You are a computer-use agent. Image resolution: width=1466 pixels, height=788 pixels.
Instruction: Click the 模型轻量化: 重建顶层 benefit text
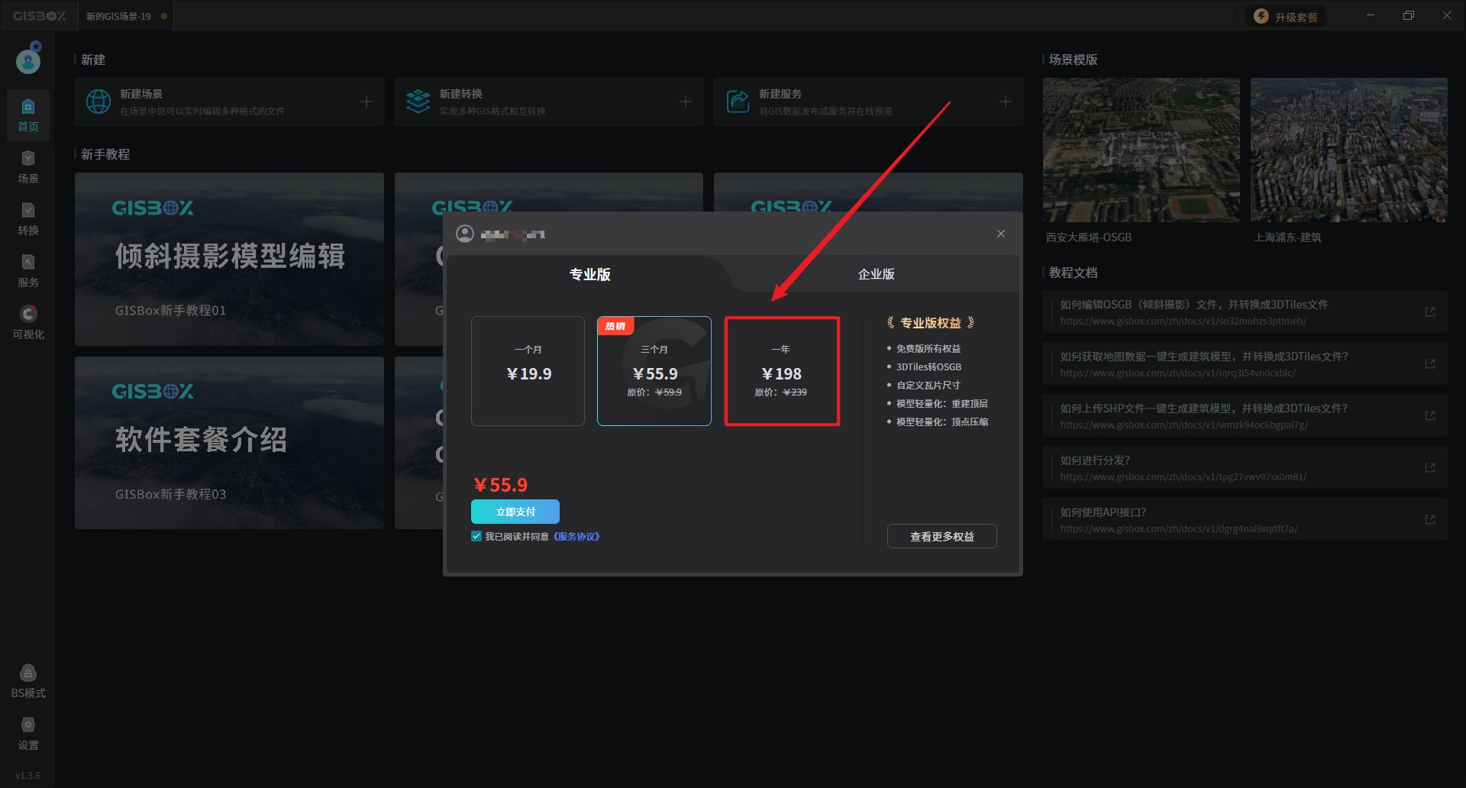(x=942, y=403)
